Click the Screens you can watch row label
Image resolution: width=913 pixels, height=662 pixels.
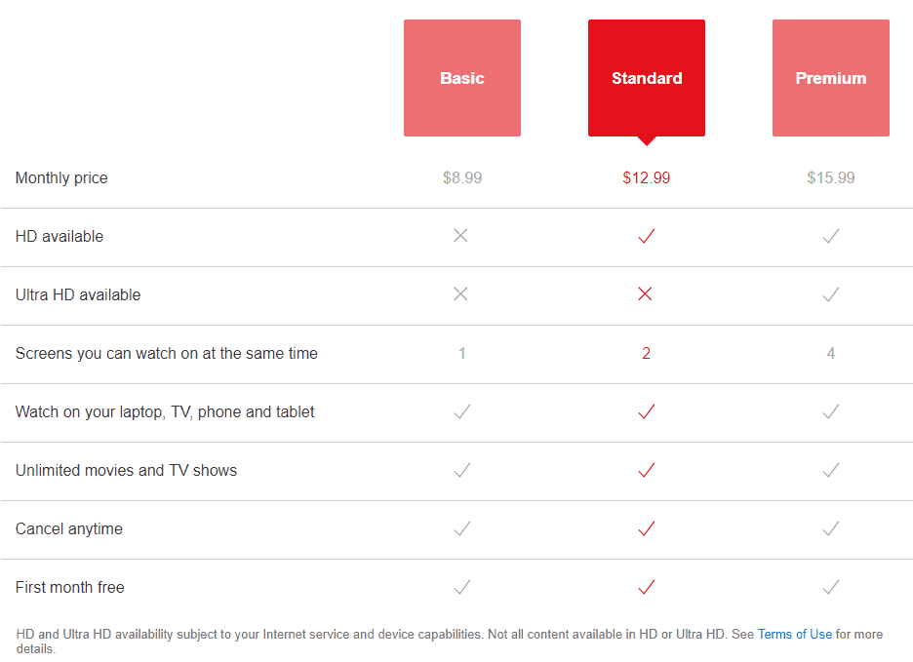pos(166,353)
